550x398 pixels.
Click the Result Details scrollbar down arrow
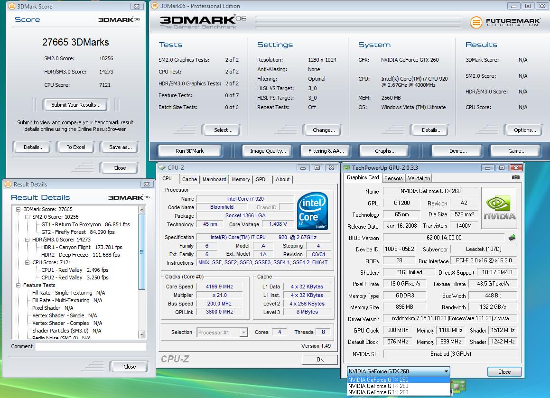[x=142, y=334]
